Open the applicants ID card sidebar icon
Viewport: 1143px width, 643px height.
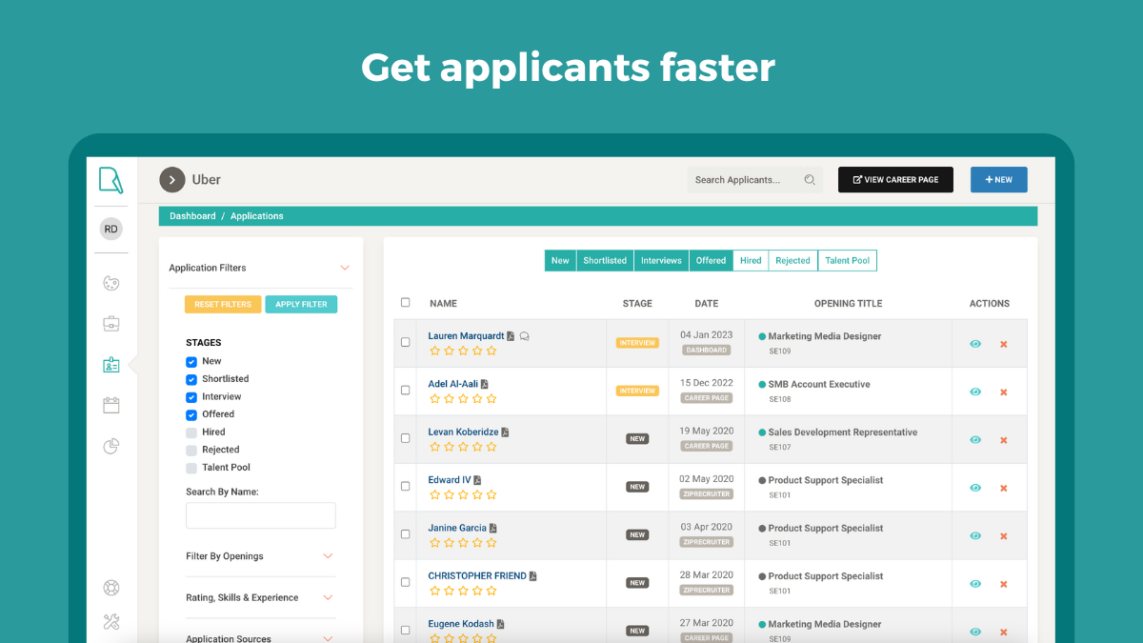tap(111, 365)
